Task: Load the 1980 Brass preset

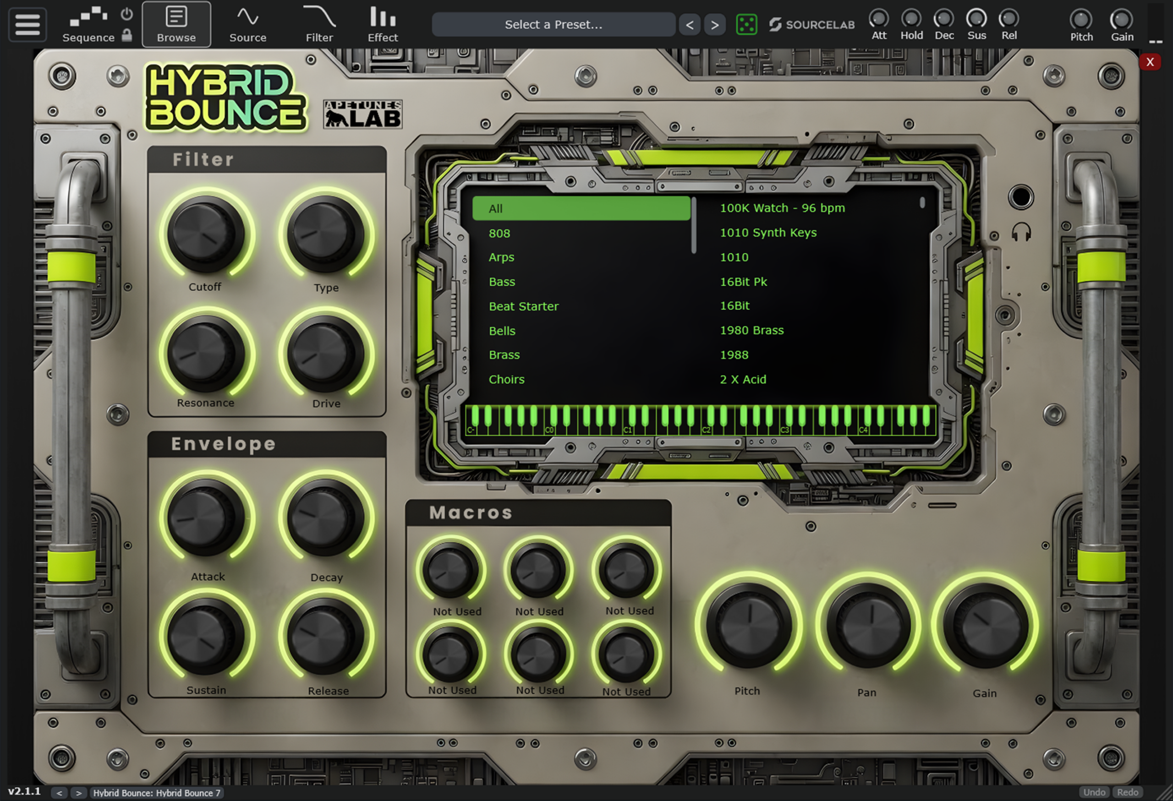Action: click(751, 330)
